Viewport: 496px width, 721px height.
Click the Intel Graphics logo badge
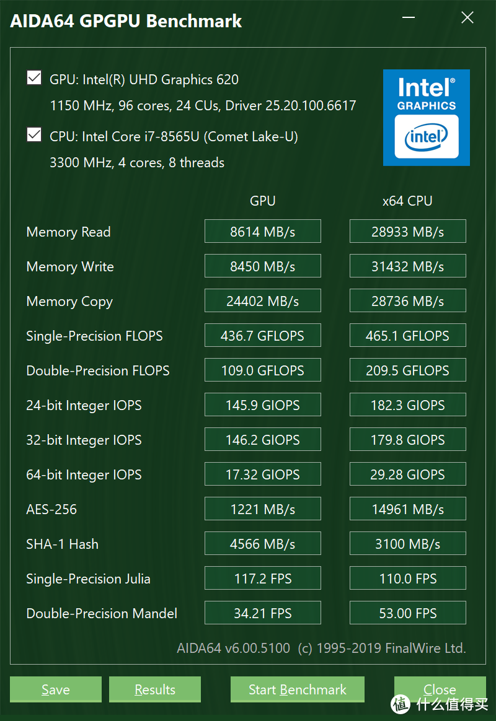coord(426,118)
